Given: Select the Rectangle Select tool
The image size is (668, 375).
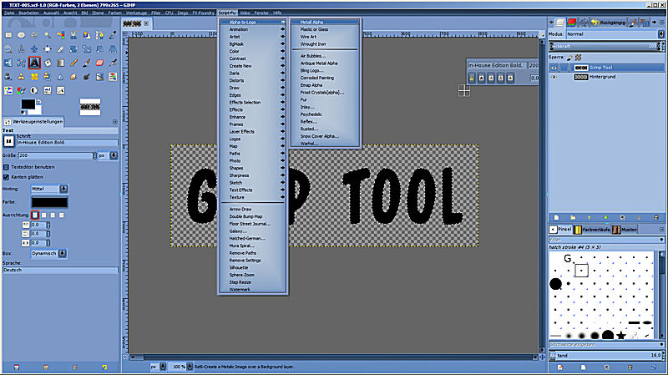Looking at the screenshot, I should click(8, 35).
